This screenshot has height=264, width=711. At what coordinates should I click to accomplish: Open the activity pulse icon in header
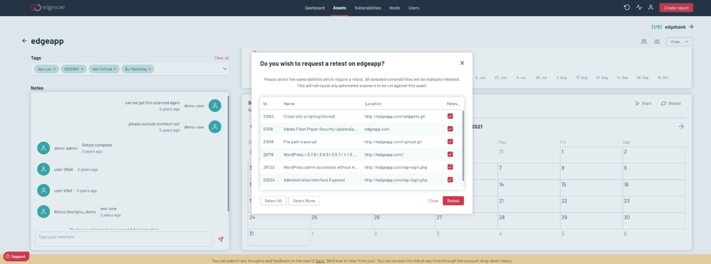[639, 7]
